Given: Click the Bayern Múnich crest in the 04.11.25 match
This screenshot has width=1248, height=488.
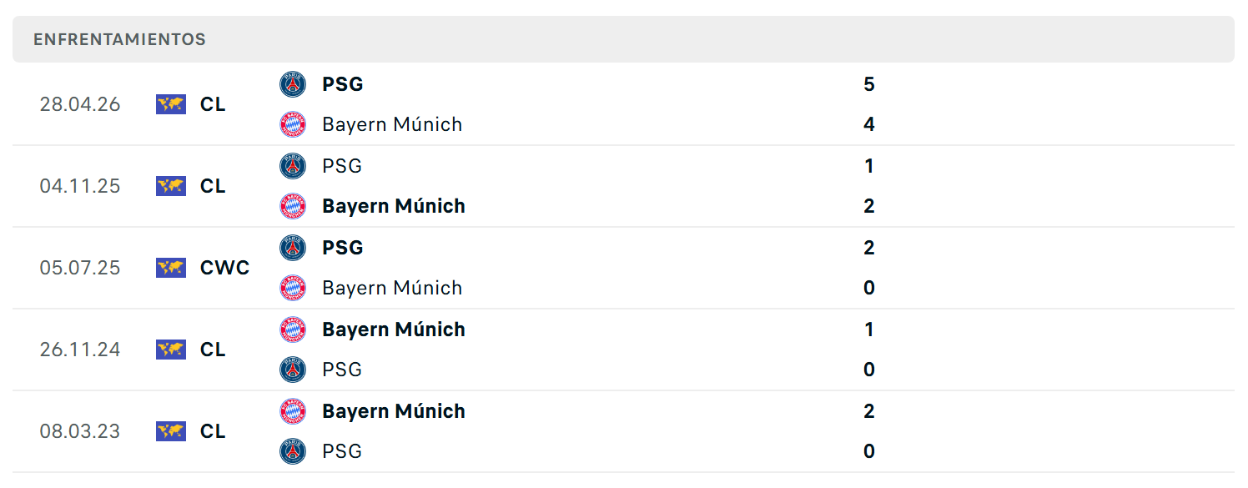Looking at the screenshot, I should 293,206.
